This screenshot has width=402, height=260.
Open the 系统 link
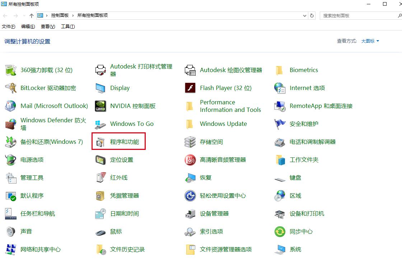[x=295, y=250]
